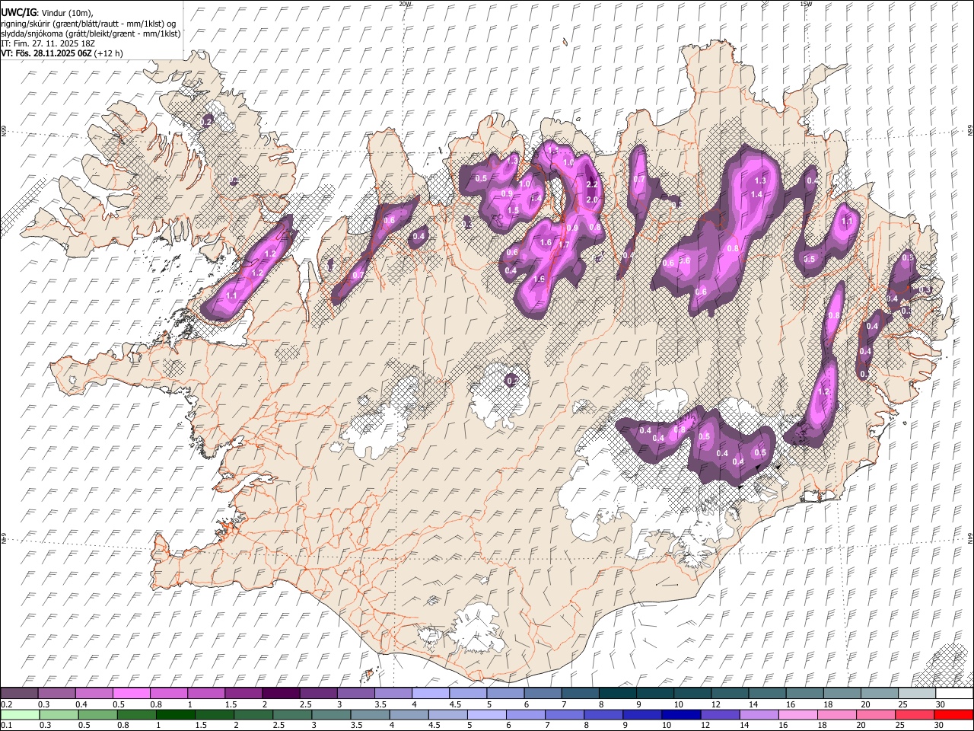Click the '20W' longitude label at map top
The width and height of the screenshot is (974, 731).
tap(405, 4)
